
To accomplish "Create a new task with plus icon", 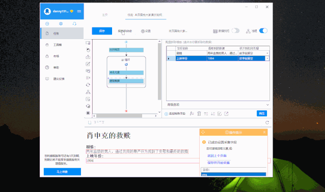I will pyautogui.click(x=47, y=24).
